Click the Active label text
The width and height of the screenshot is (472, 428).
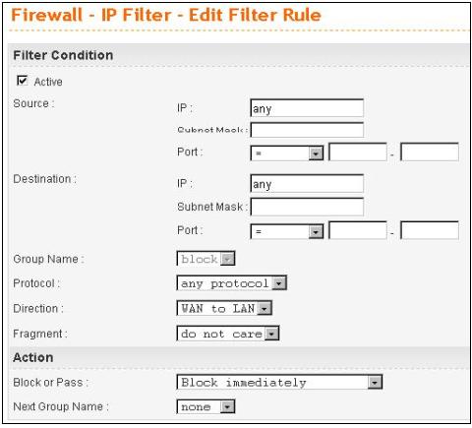pyautogui.click(x=48, y=82)
